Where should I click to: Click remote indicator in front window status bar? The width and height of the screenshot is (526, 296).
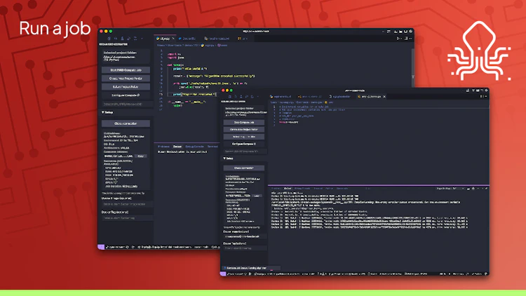click(x=223, y=274)
